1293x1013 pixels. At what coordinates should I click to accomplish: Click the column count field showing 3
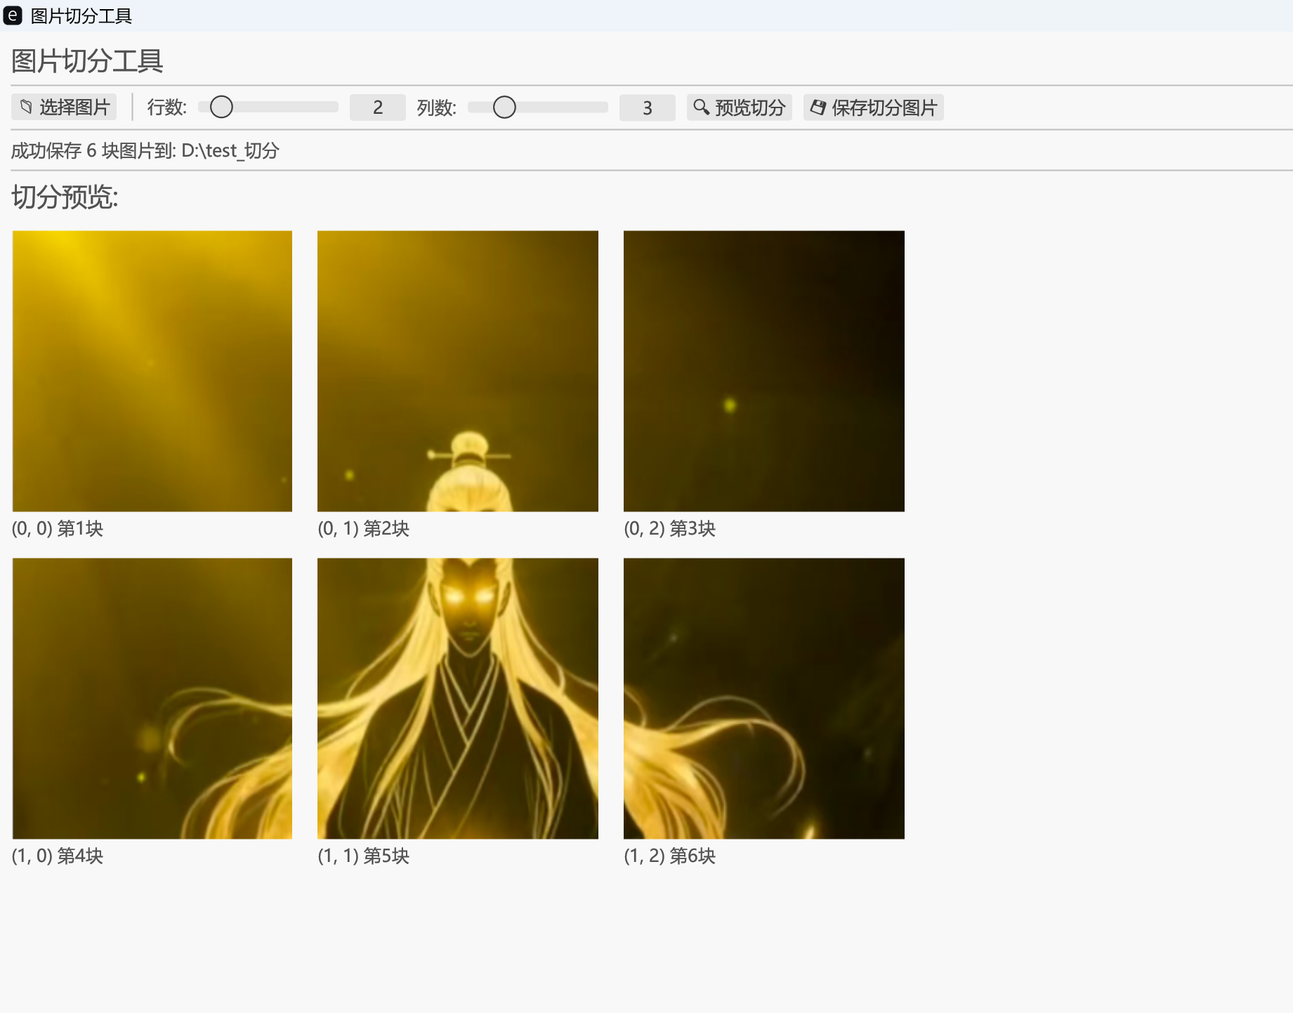pos(648,107)
